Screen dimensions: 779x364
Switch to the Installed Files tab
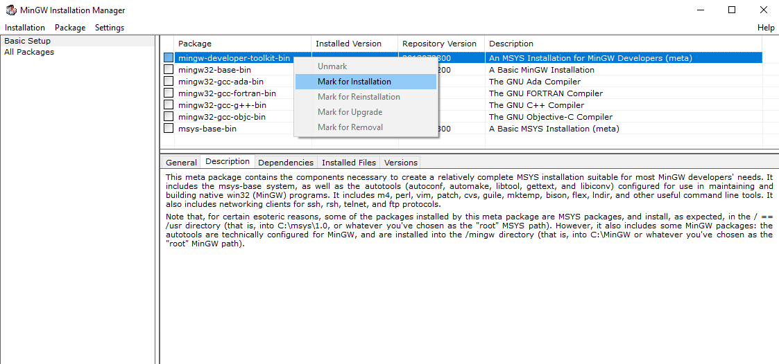(x=349, y=162)
